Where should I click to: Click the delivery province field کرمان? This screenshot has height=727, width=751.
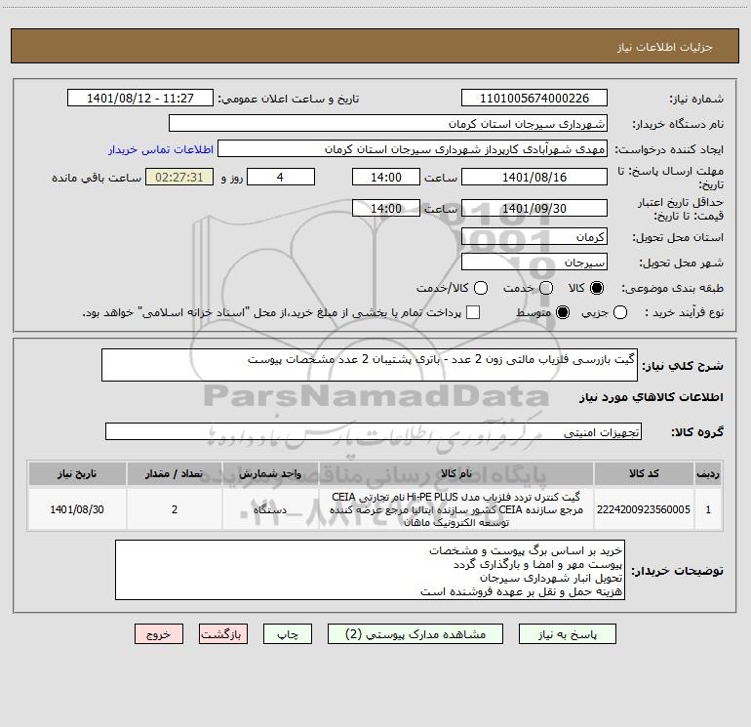point(534,237)
